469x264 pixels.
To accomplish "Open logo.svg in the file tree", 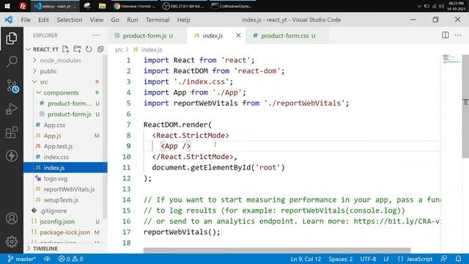I will point(56,178).
